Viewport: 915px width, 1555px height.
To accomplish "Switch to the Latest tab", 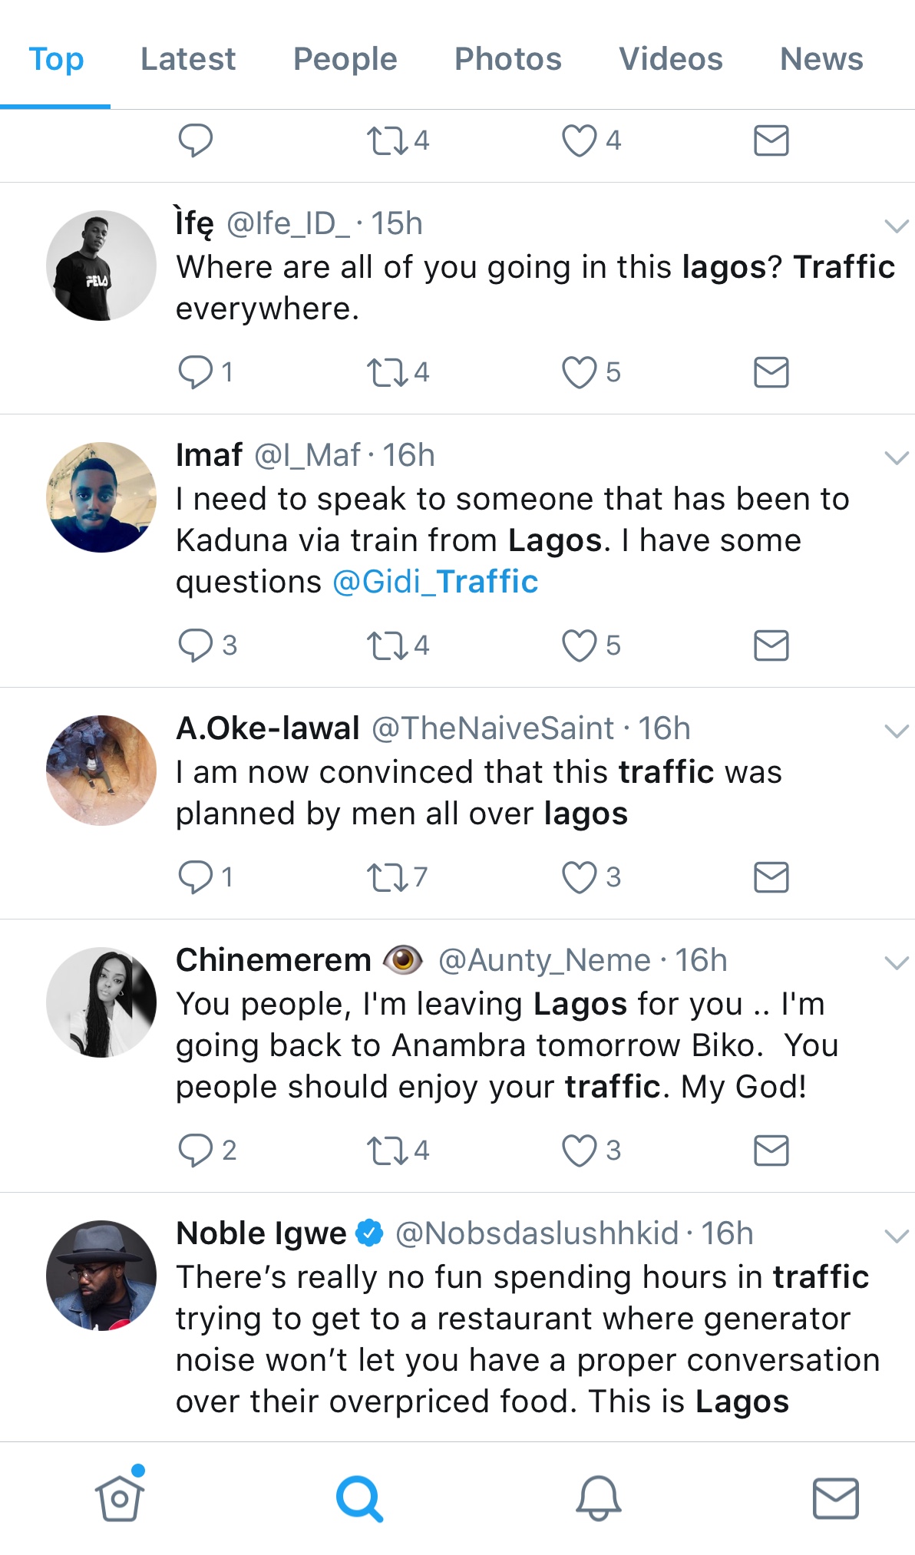I will pos(188,59).
